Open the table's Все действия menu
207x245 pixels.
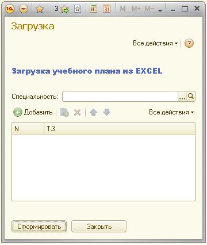(x=171, y=112)
